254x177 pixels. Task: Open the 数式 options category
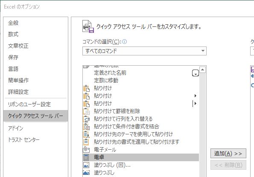13,34
